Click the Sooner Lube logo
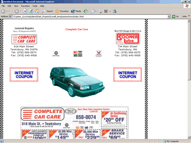 tap(128, 39)
